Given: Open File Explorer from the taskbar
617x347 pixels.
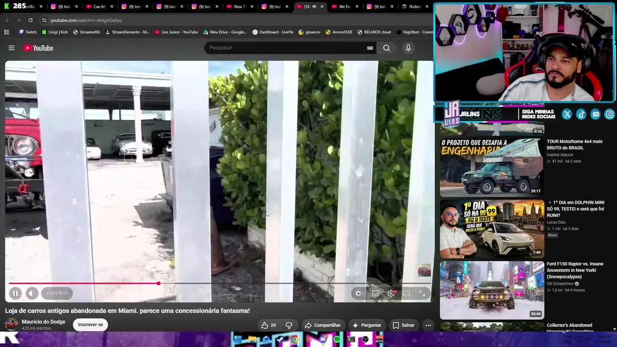Looking at the screenshot, I should 252,339.
